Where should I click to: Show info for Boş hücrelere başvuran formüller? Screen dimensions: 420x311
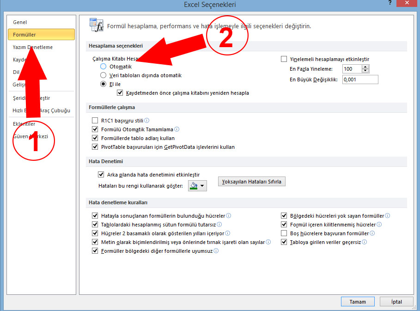372,233
